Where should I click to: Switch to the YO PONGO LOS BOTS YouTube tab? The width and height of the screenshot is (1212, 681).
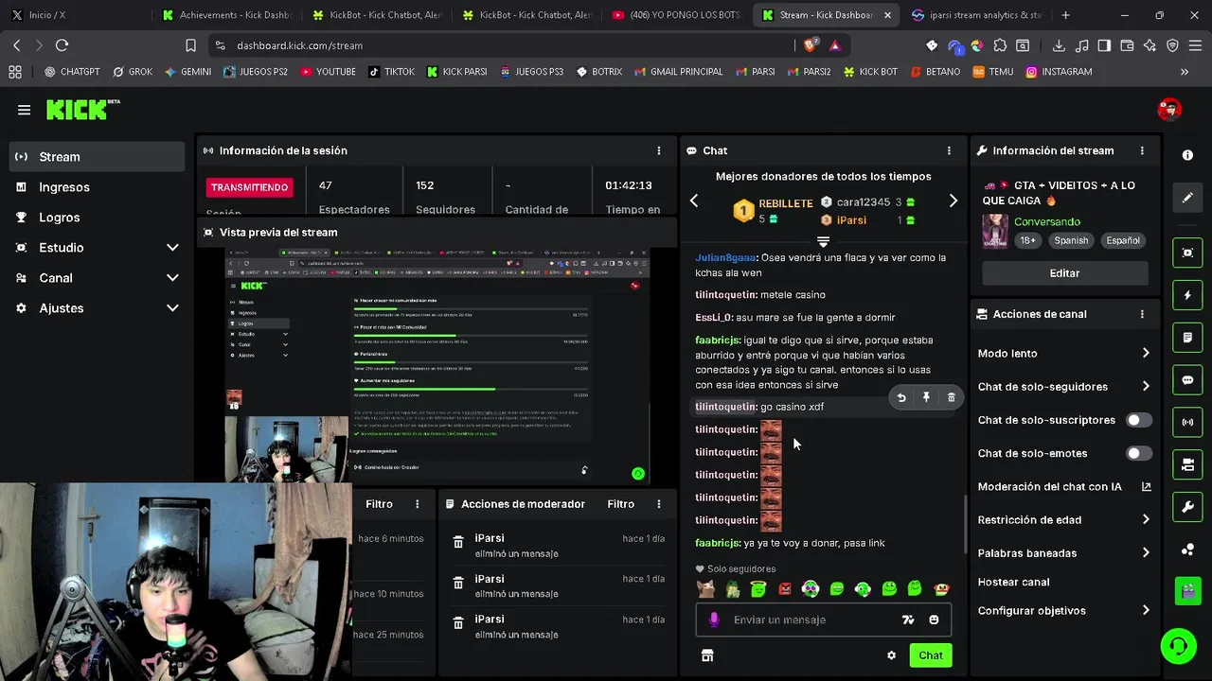pyautogui.click(x=676, y=15)
